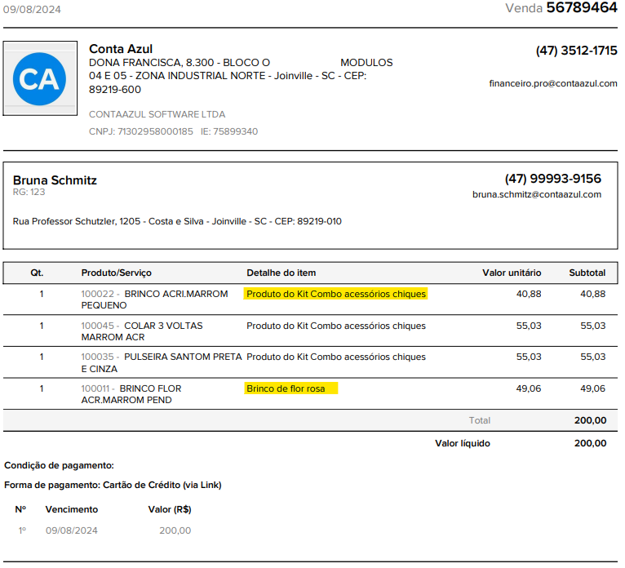Screen dimensions: 625x568
Task: Click email financeiro.pro@contaazul.com
Action: click(553, 83)
